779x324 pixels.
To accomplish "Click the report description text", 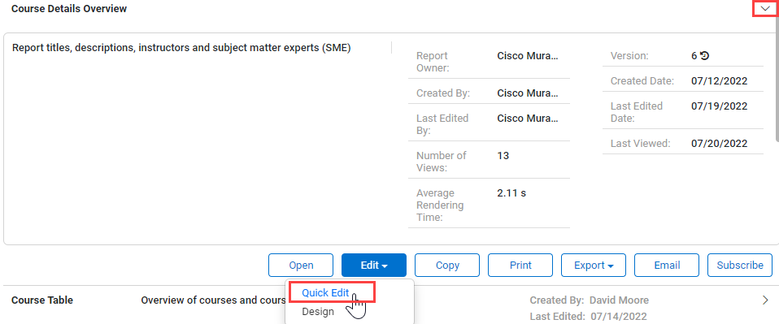I will (181, 48).
